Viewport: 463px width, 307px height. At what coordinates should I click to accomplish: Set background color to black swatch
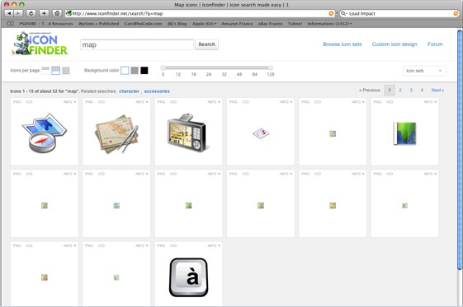(144, 70)
